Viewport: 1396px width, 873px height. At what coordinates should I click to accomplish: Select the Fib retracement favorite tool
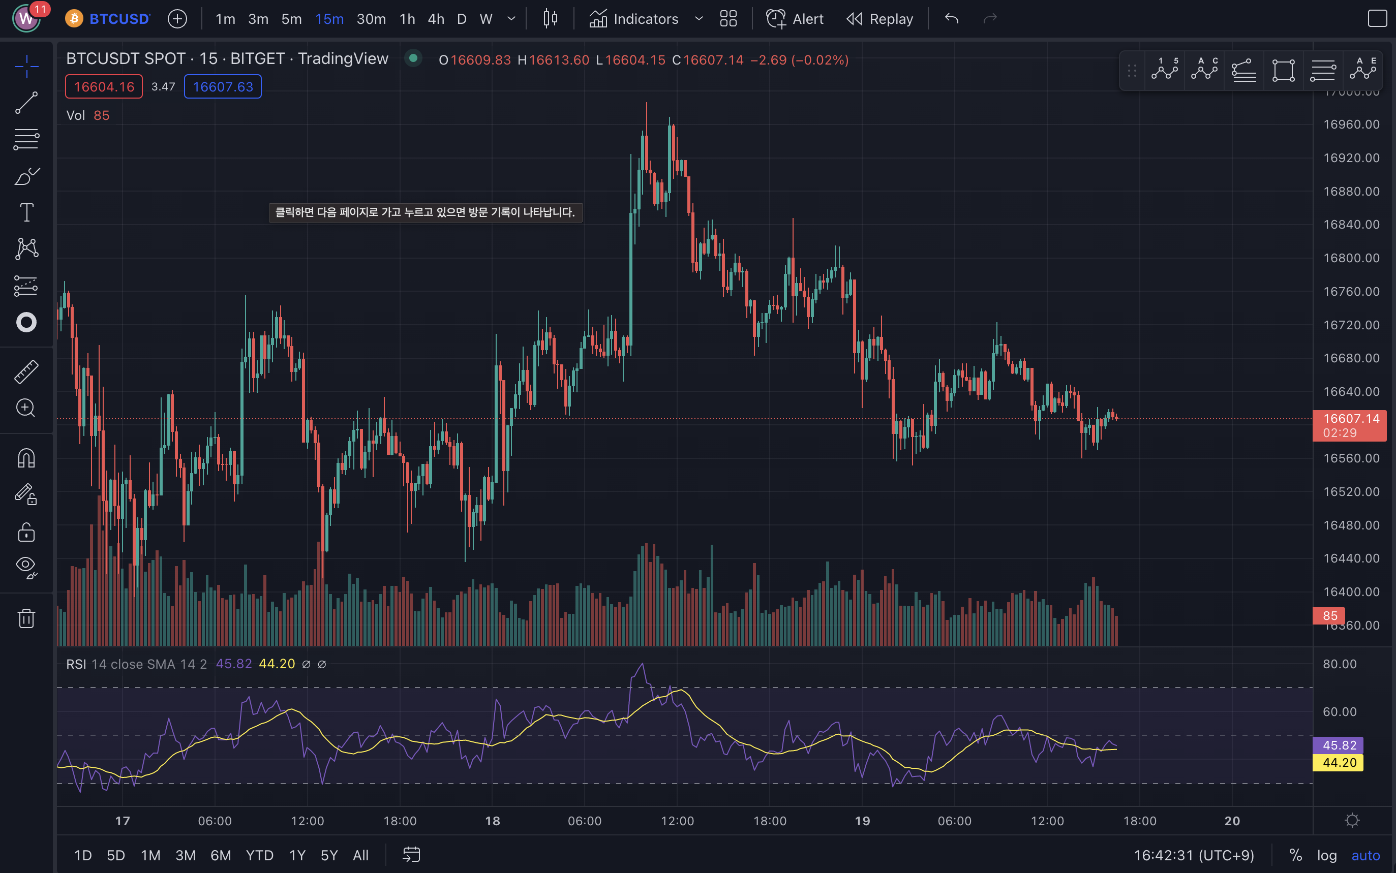click(x=1244, y=71)
